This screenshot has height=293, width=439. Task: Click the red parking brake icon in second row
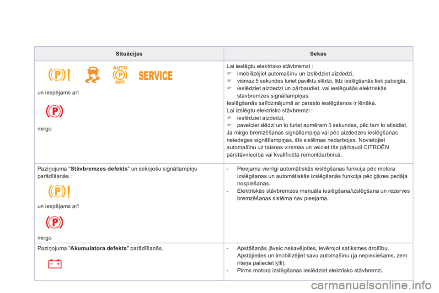(x=54, y=222)
